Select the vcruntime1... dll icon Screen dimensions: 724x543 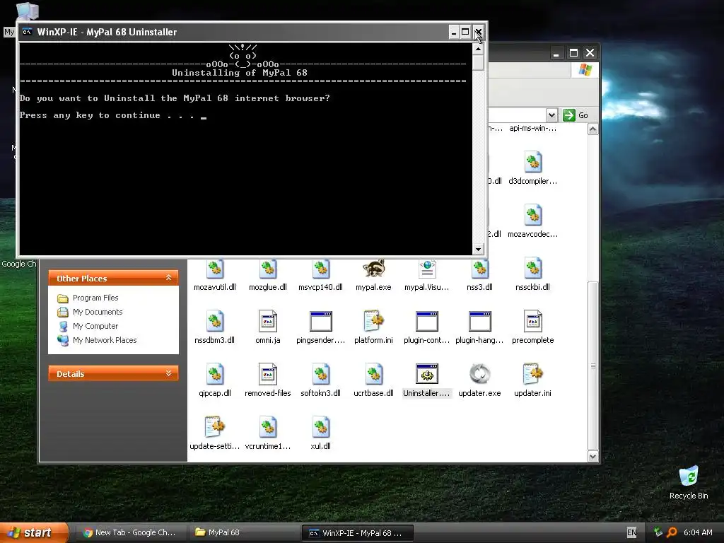click(268, 427)
